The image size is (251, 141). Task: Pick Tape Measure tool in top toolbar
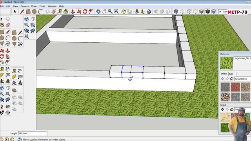tap(60, 11)
